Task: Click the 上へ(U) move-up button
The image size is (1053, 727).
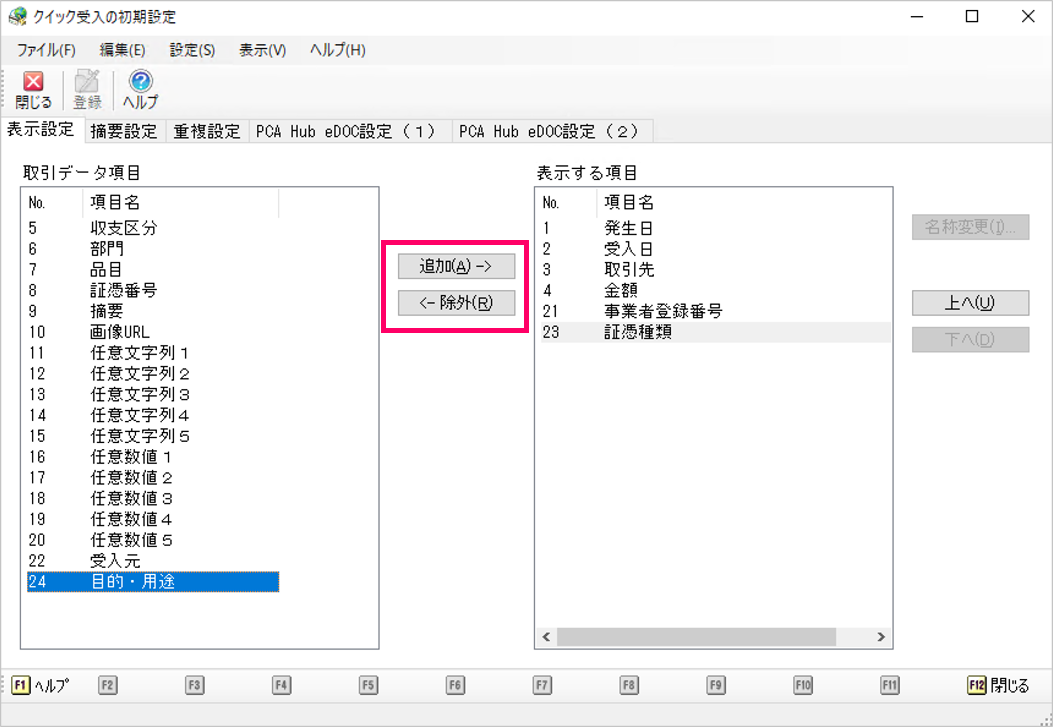Action: point(970,303)
